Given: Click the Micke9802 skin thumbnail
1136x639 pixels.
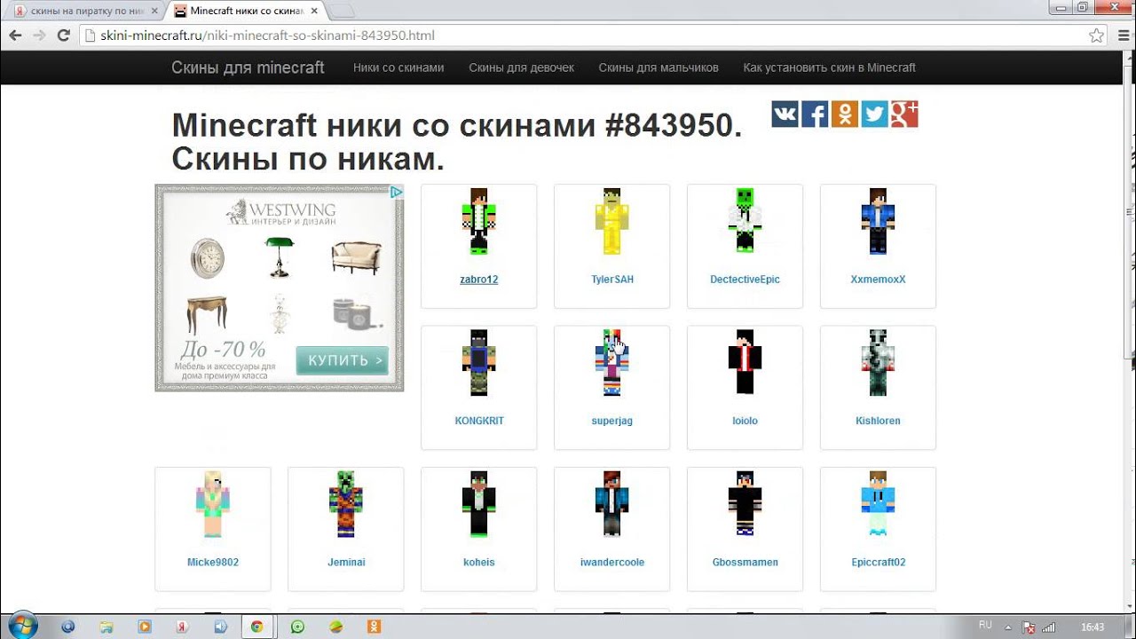Looking at the screenshot, I should tap(213, 504).
